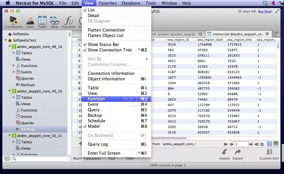This screenshot has width=284, height=174.
Task: Expand Tables under core_49_1b
Action: pos(14,97)
